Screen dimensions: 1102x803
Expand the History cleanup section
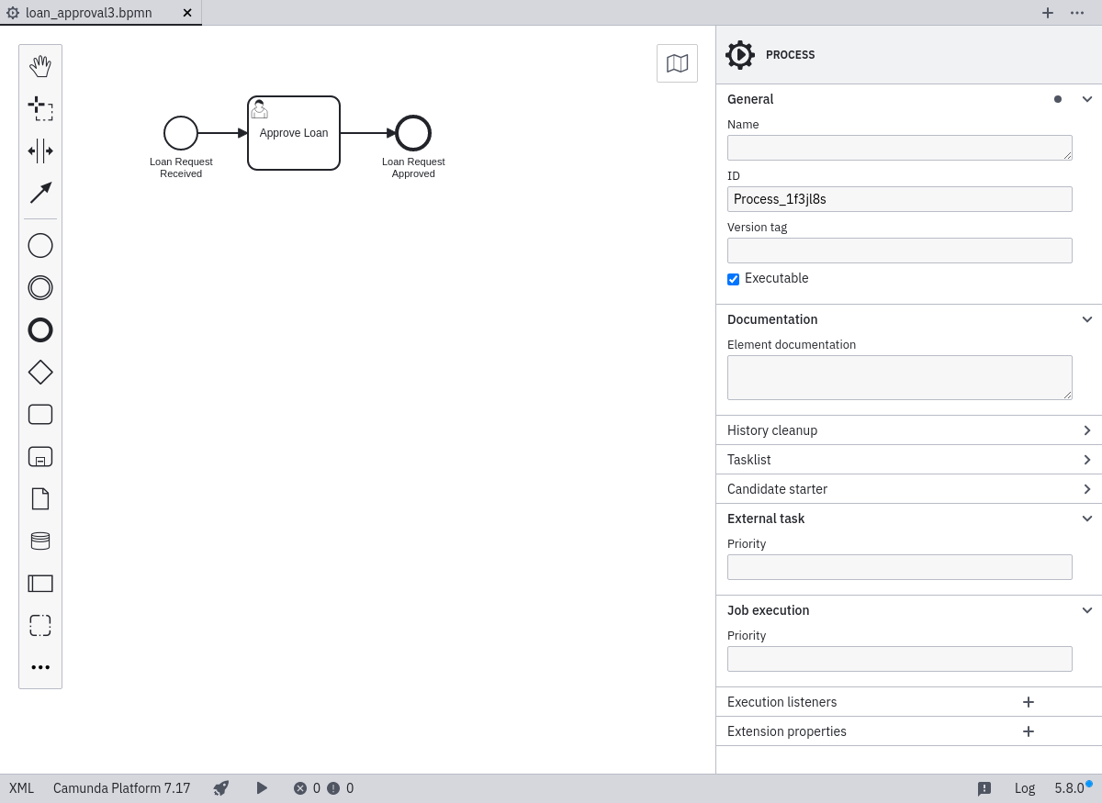point(908,430)
